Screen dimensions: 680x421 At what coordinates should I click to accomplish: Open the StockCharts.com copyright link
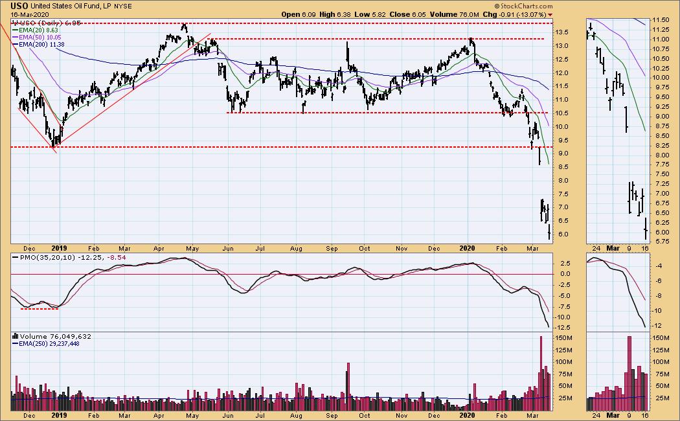523,6
